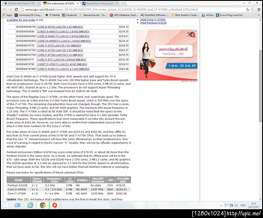Open CORET I5-4690 FC-LGA12C link
263x218 pixels.
pyautogui.click(x=63, y=32)
